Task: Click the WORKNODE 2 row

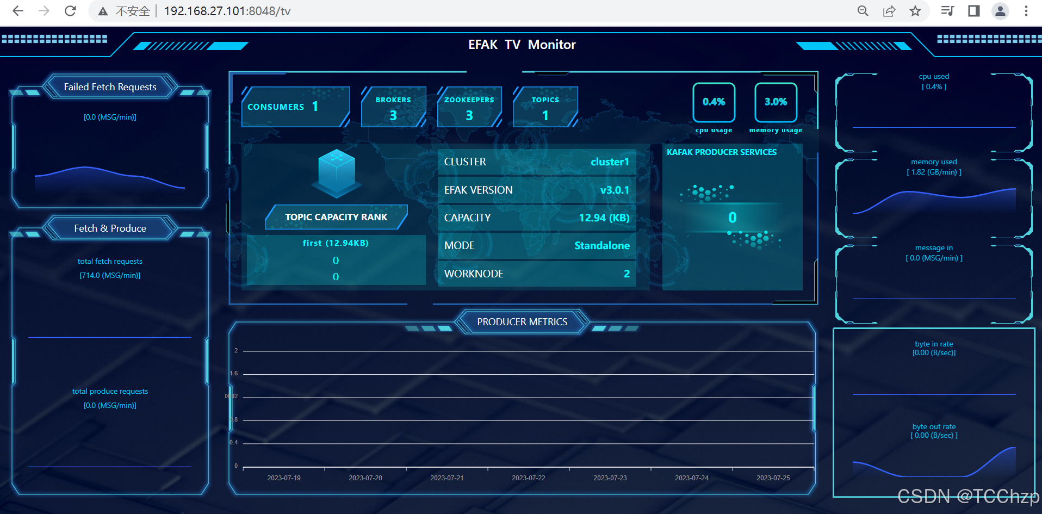Action: click(537, 274)
